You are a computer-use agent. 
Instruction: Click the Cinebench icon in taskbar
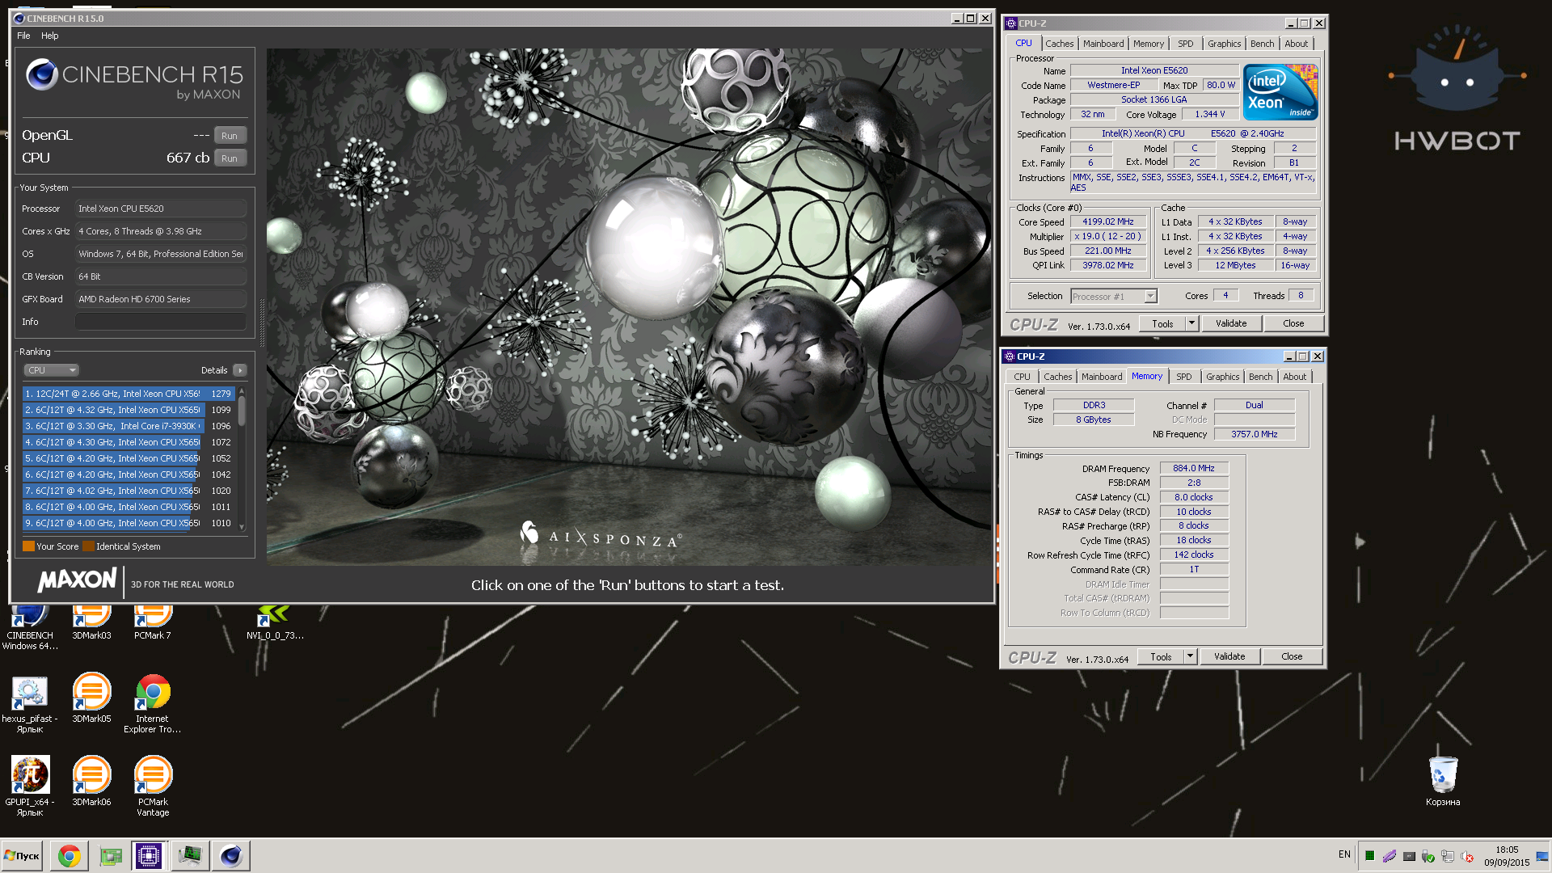click(x=231, y=855)
